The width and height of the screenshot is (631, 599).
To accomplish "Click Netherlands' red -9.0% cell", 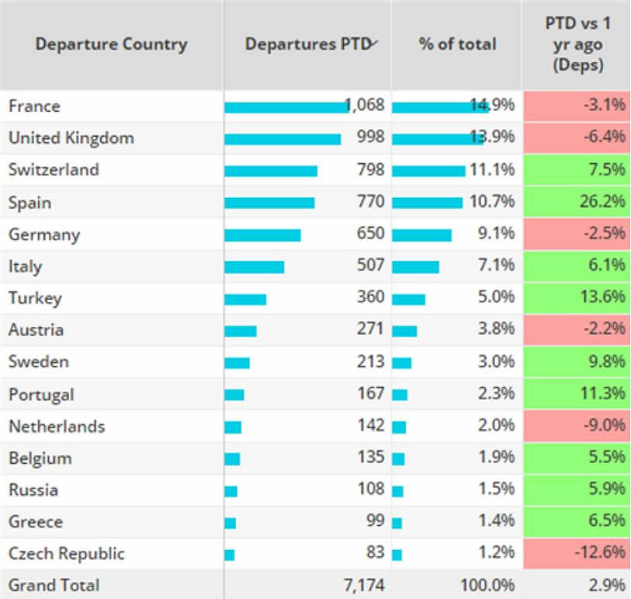I will [577, 426].
